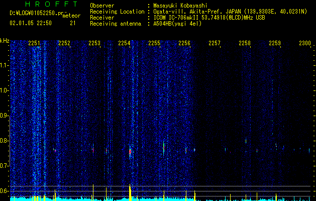Click the 2253 time marker
The width and height of the screenshot is (316, 201).
click(x=94, y=43)
